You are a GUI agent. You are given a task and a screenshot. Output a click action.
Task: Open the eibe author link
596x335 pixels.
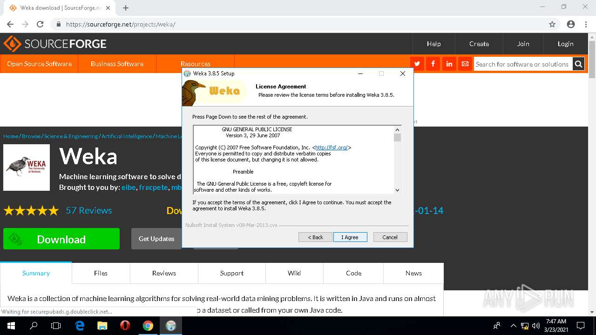129,188
